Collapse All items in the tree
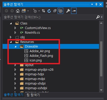107x100 pixels. pyautogui.click(x=55, y=11)
